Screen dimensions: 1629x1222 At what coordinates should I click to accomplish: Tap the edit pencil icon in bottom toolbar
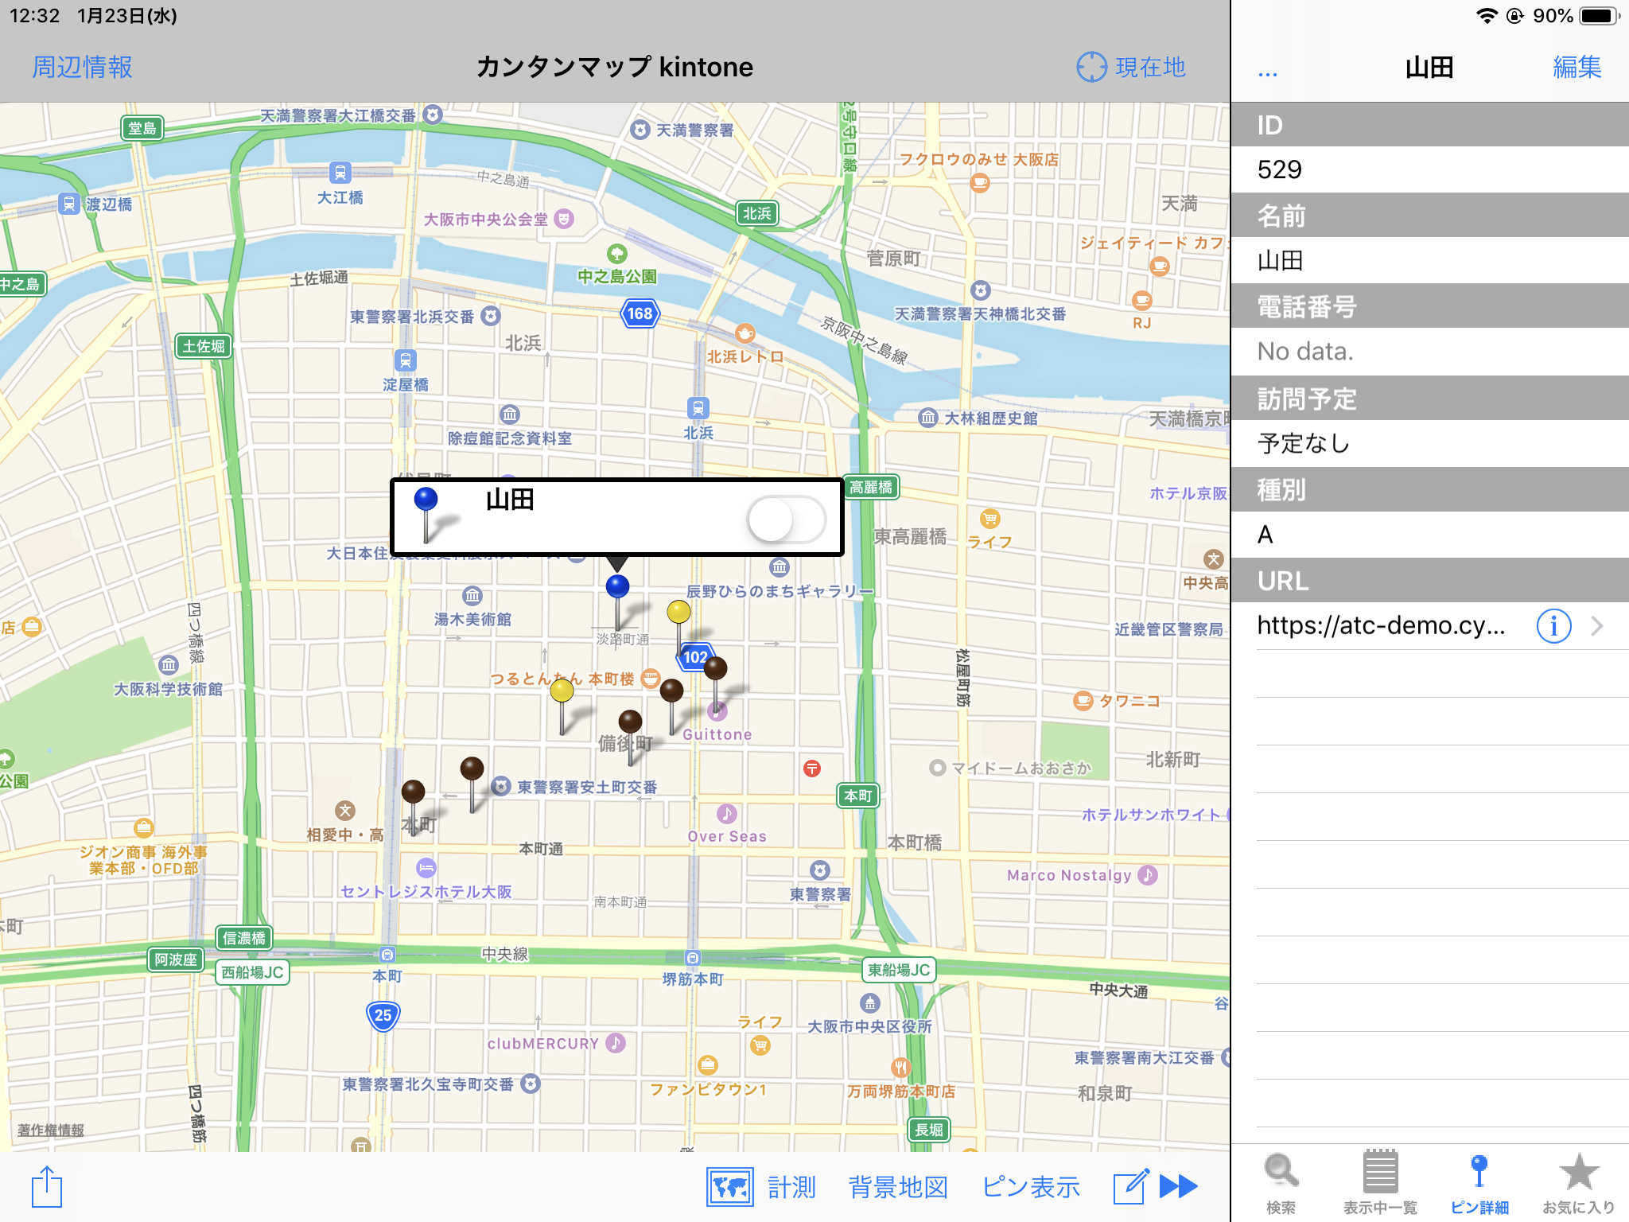coord(1131,1186)
